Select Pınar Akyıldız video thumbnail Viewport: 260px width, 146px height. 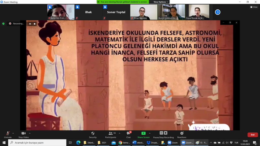pos(144,12)
